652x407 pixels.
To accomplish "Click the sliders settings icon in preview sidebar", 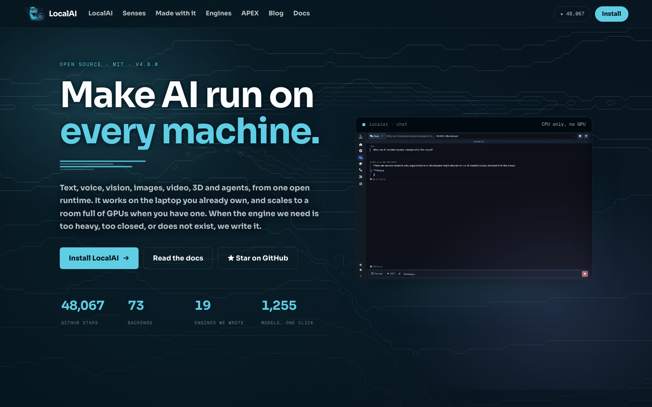I will click(x=361, y=184).
